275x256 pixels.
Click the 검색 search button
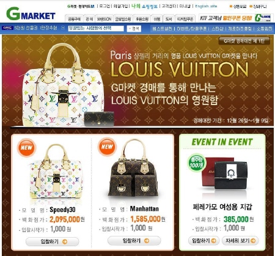pyautogui.click(x=134, y=29)
